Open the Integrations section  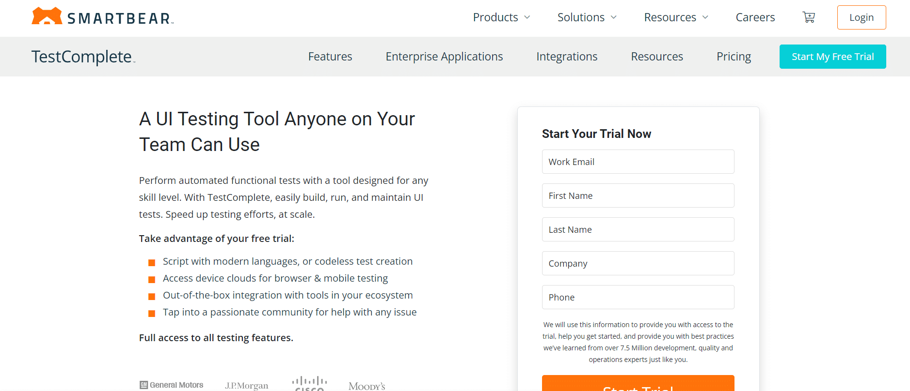[567, 57]
